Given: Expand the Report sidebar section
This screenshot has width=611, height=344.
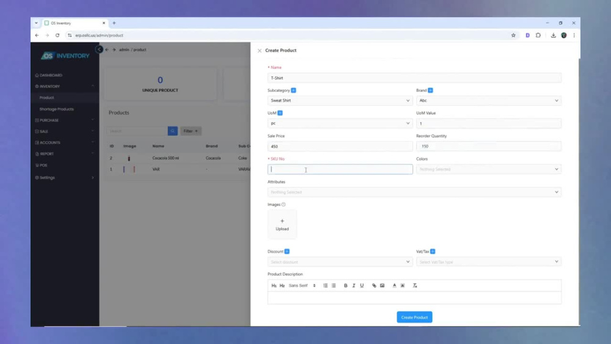Looking at the screenshot, I should click(x=64, y=154).
